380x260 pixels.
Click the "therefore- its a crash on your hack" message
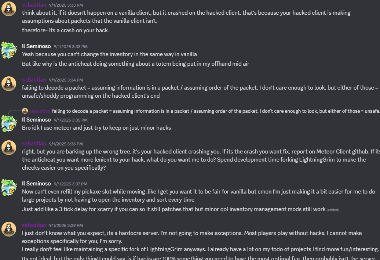point(65,30)
